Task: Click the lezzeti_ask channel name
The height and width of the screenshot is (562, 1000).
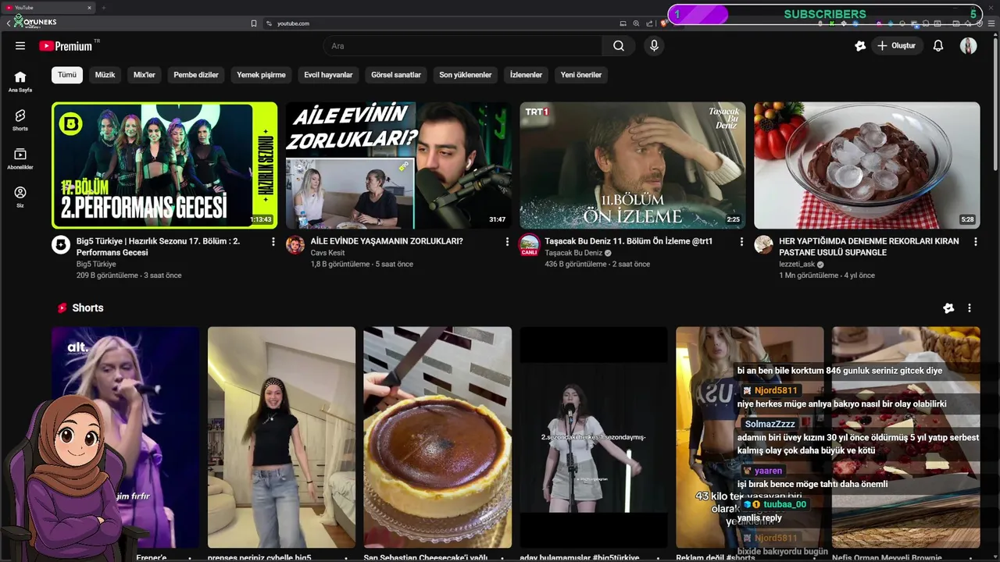Action: pyautogui.click(x=797, y=265)
